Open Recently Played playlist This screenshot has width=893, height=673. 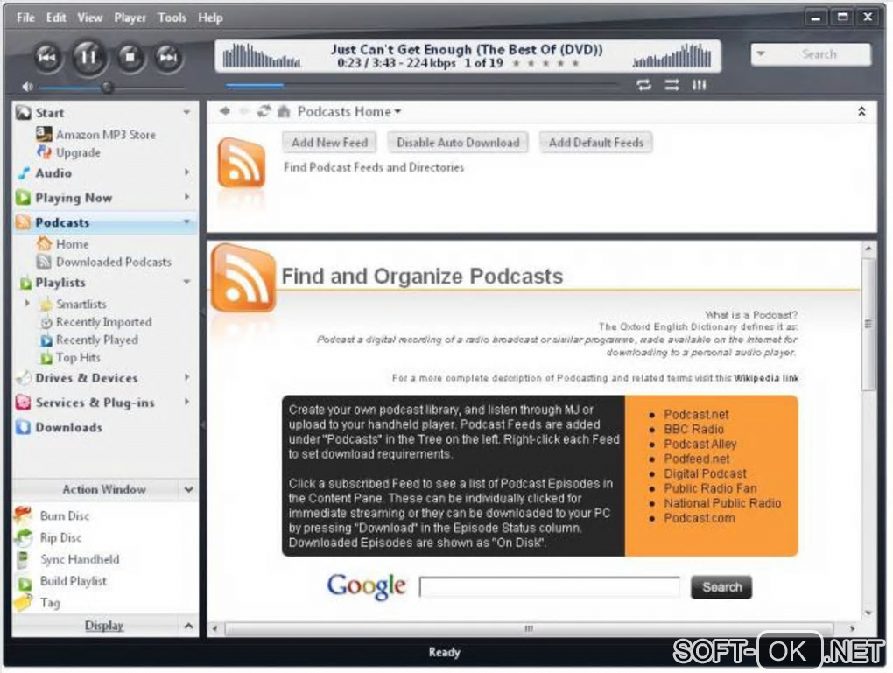97,340
